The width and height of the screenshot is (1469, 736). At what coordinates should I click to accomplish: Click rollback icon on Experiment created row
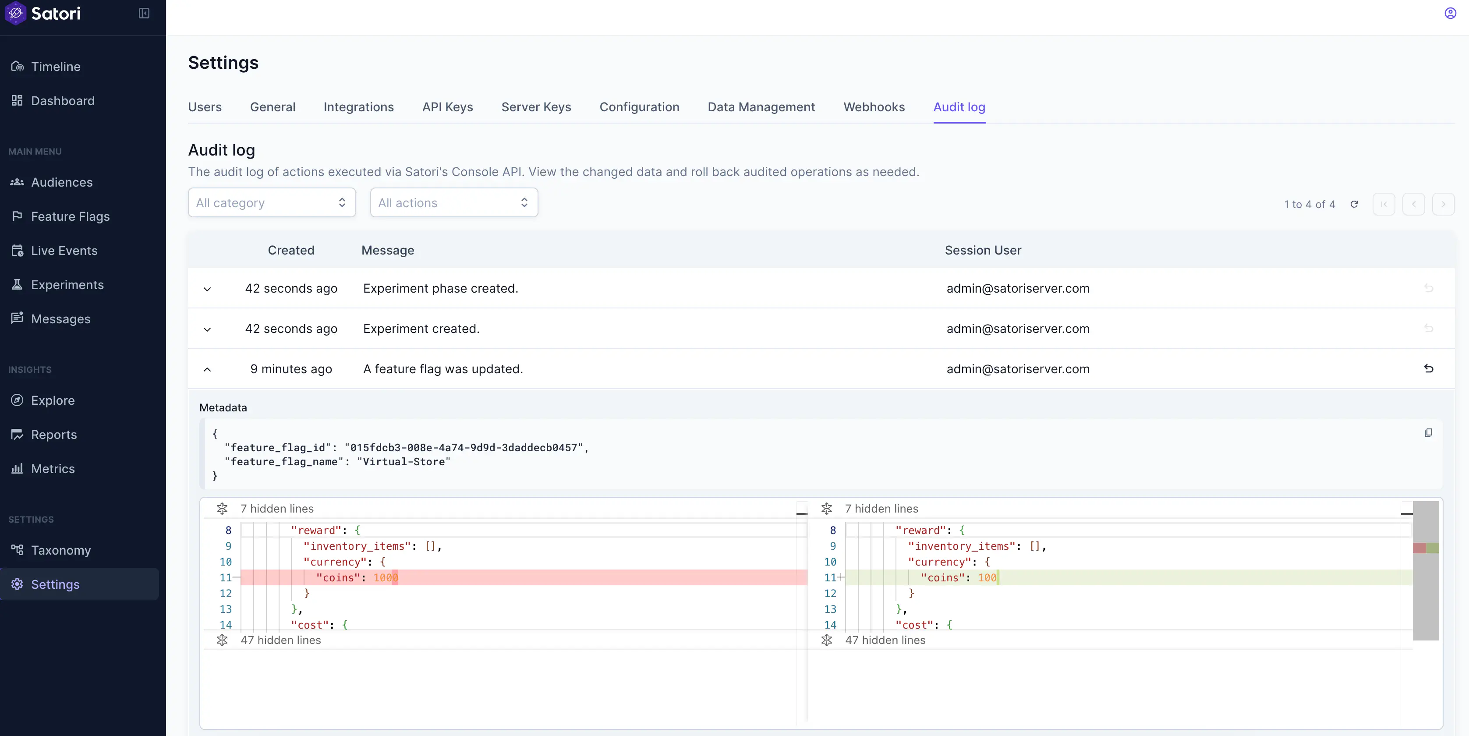1429,329
